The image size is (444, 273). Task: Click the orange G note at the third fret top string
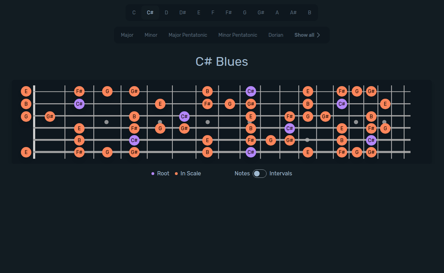107,91
